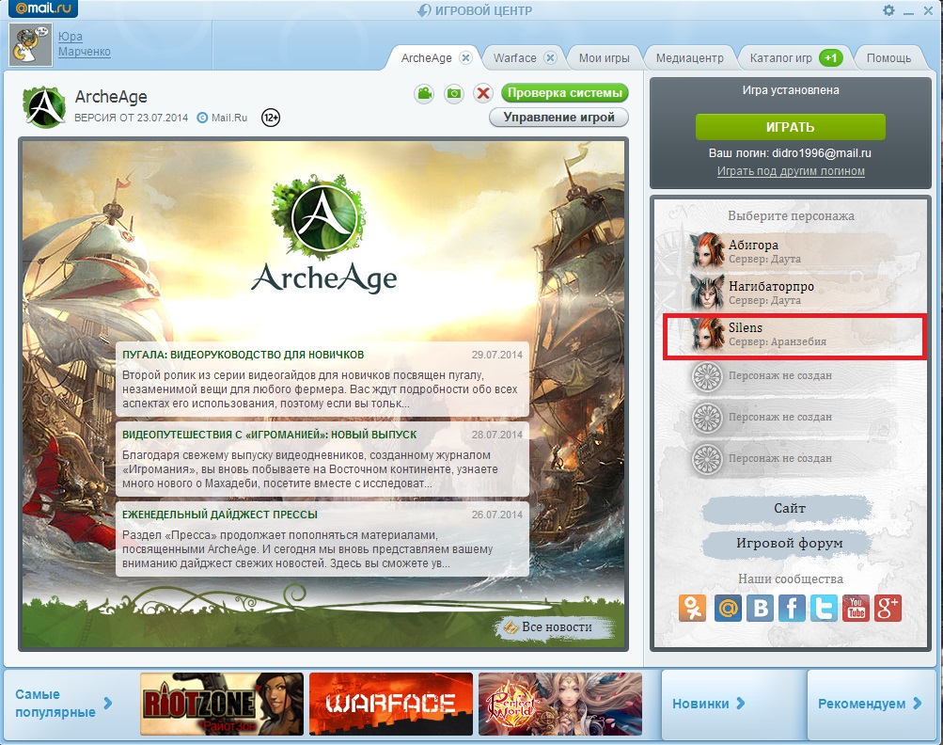Click the ИГРОВОЙ ЦЕНТР title
The image size is (943, 745).
tap(475, 10)
